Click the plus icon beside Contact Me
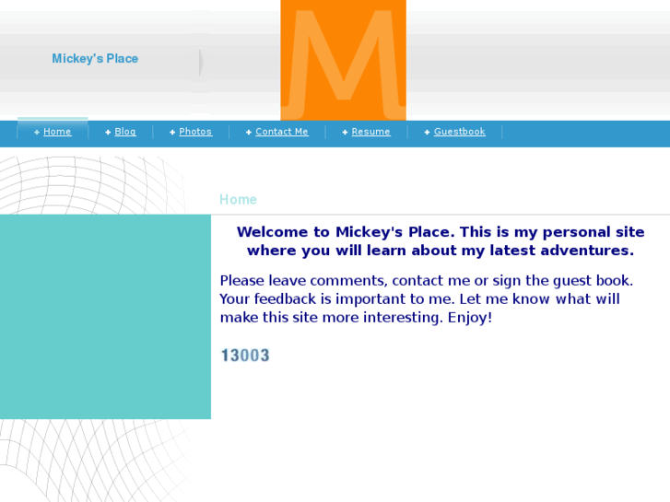The image size is (670, 502). (x=249, y=133)
